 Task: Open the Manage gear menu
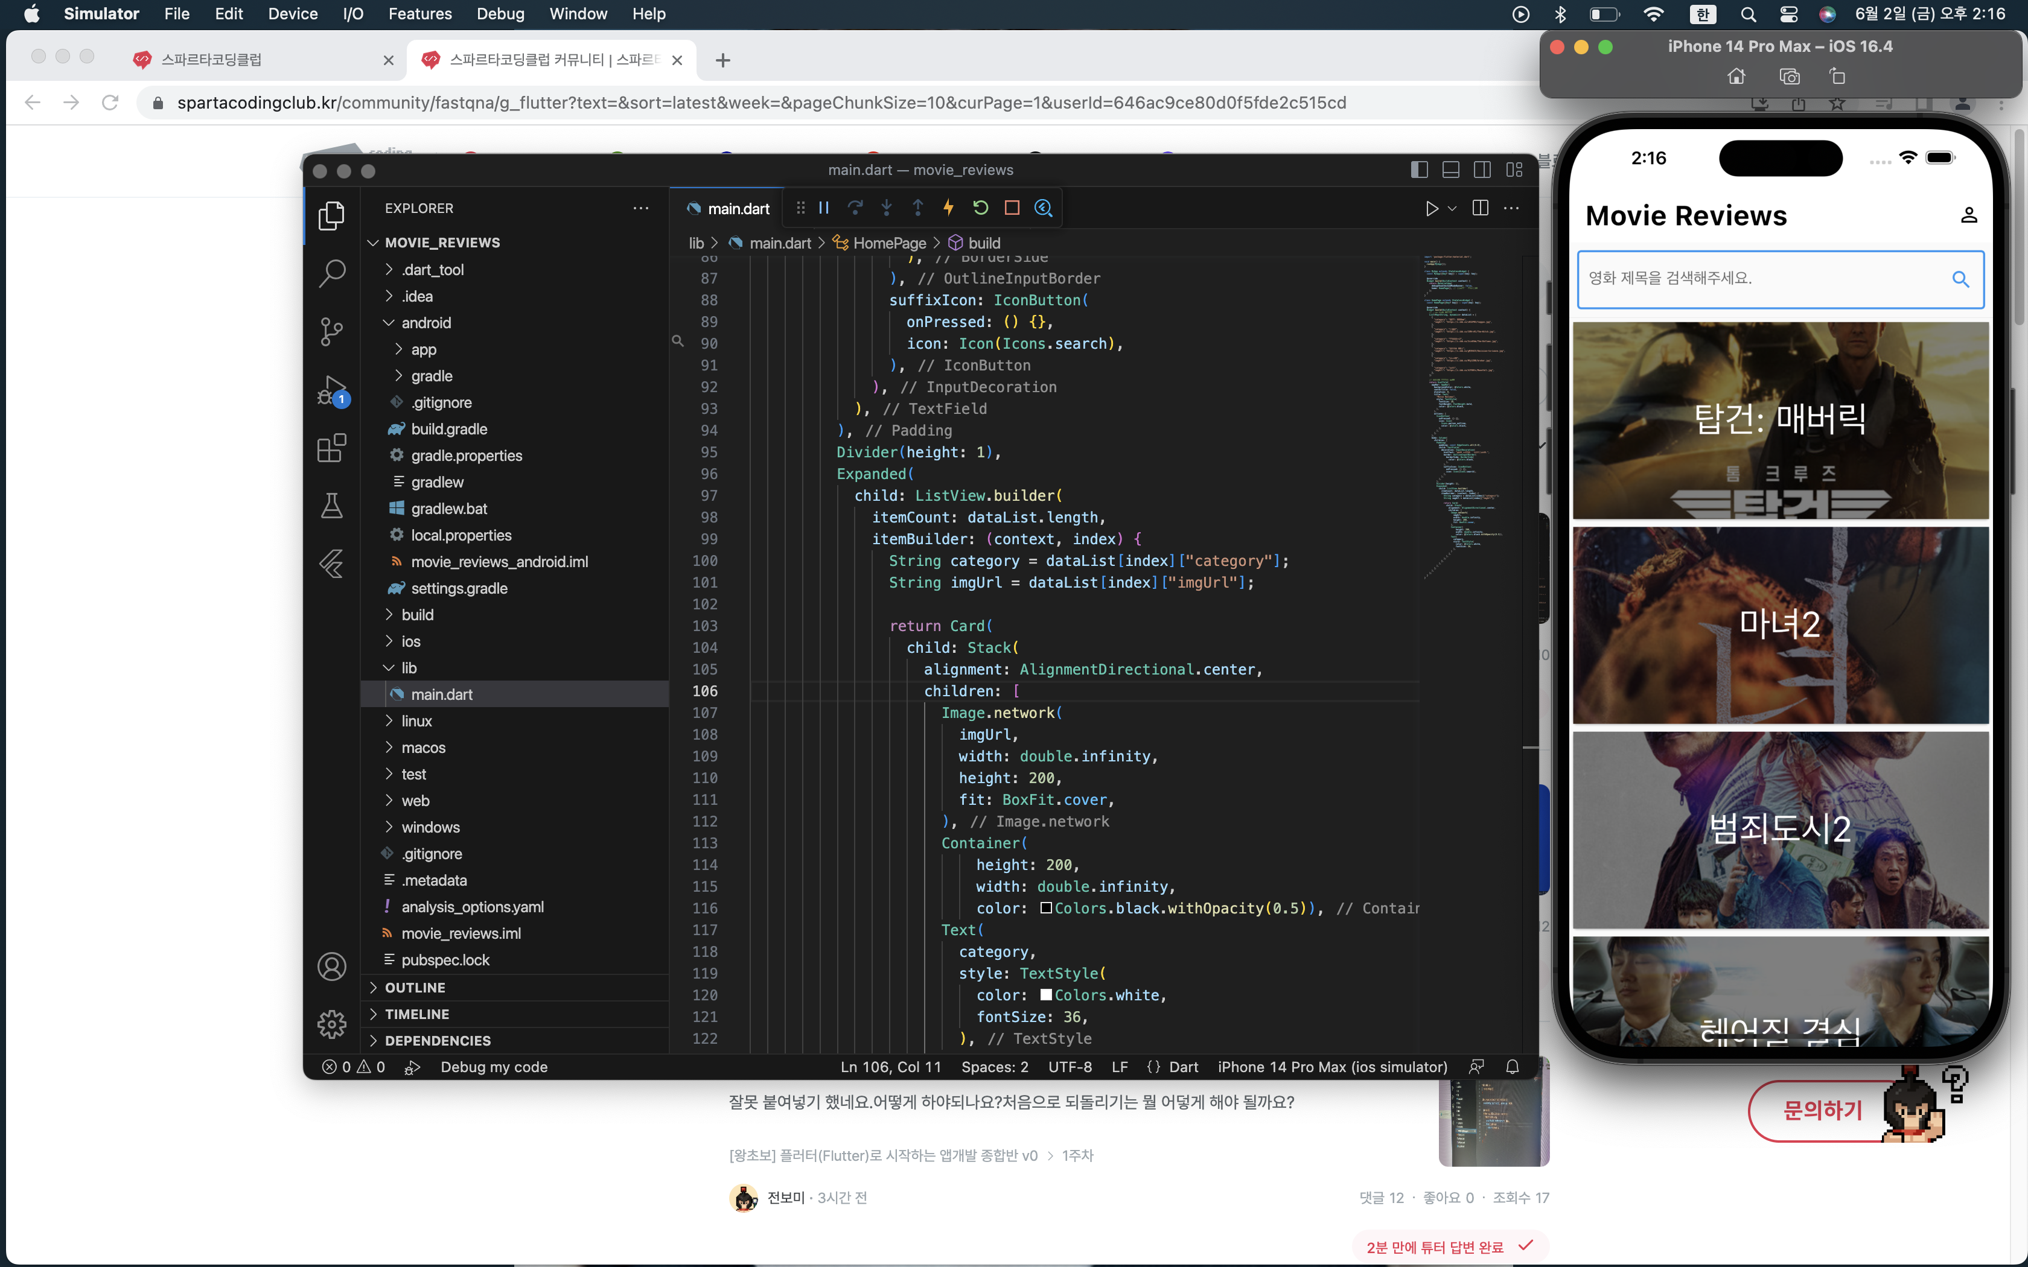332,1024
